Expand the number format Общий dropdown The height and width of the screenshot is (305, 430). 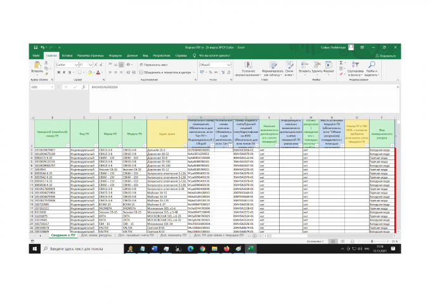[x=228, y=65]
